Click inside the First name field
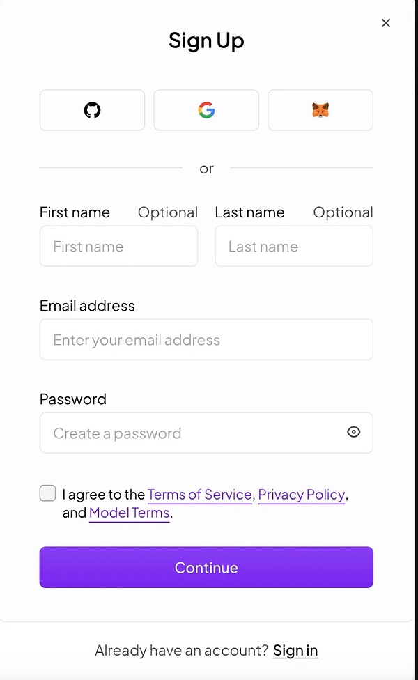The height and width of the screenshot is (680, 418). (119, 247)
